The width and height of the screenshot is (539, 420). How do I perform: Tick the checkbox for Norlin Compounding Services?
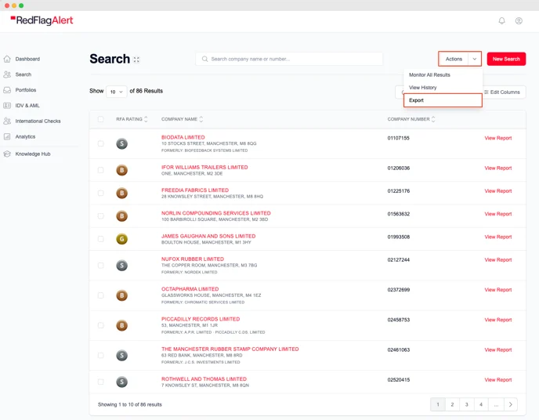click(101, 216)
